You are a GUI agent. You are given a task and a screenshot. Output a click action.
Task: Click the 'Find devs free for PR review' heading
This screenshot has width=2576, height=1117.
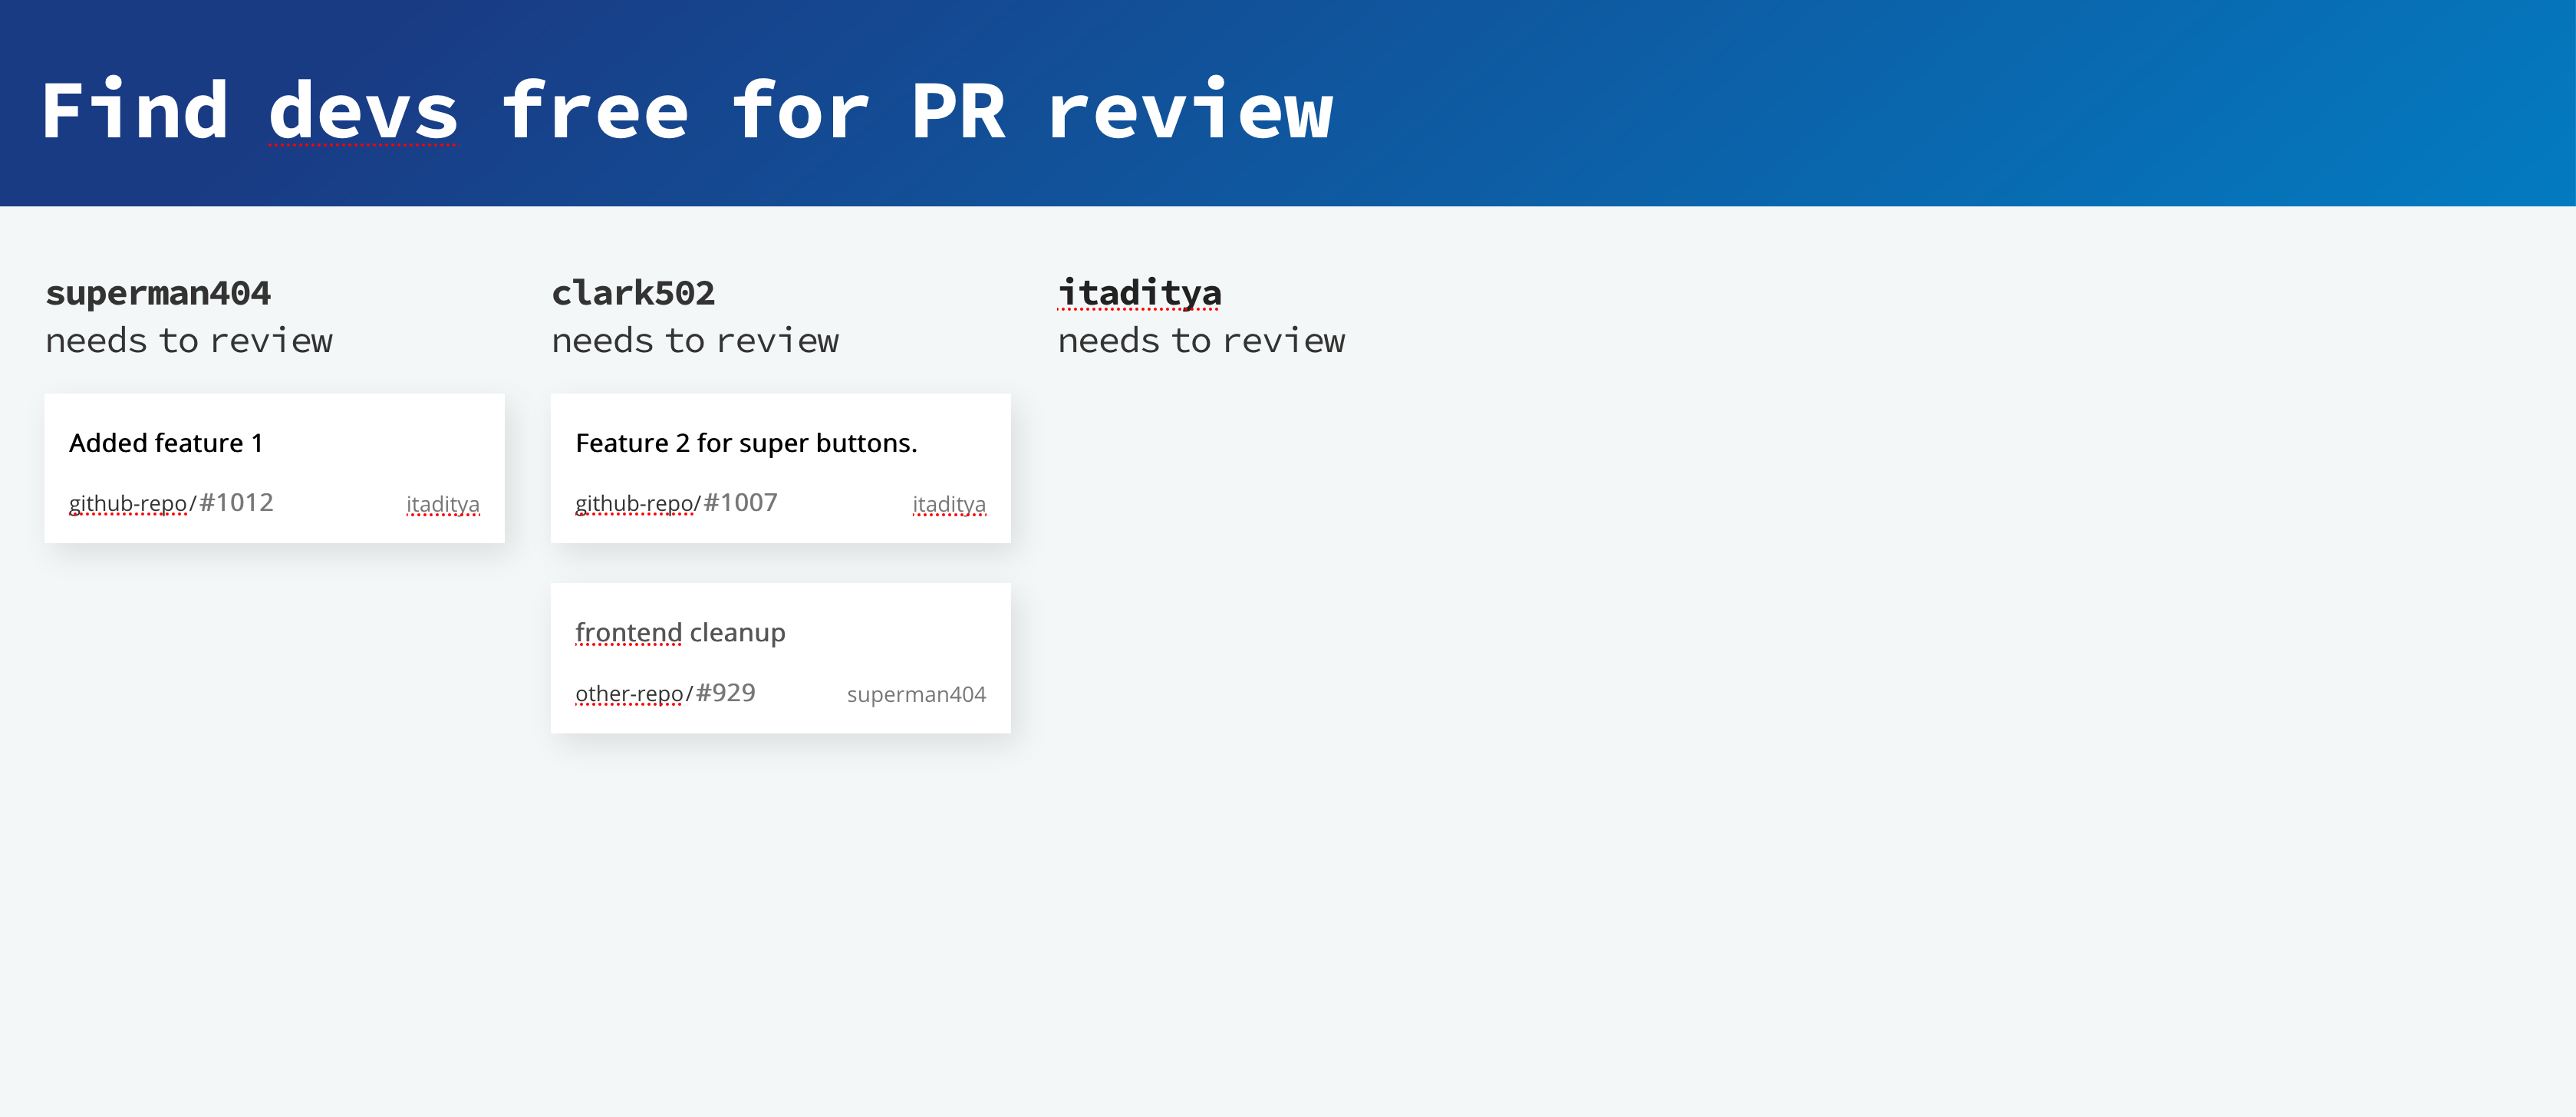(686, 110)
